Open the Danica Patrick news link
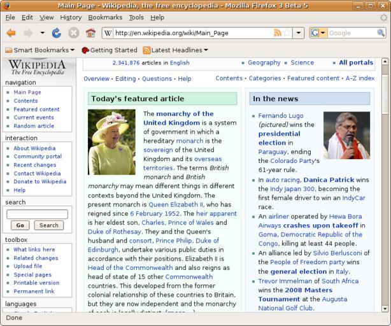This screenshot has width=391, height=326. [329, 180]
